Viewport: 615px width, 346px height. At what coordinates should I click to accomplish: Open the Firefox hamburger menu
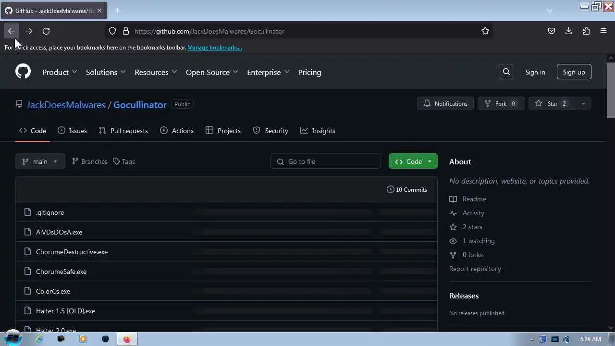click(603, 31)
